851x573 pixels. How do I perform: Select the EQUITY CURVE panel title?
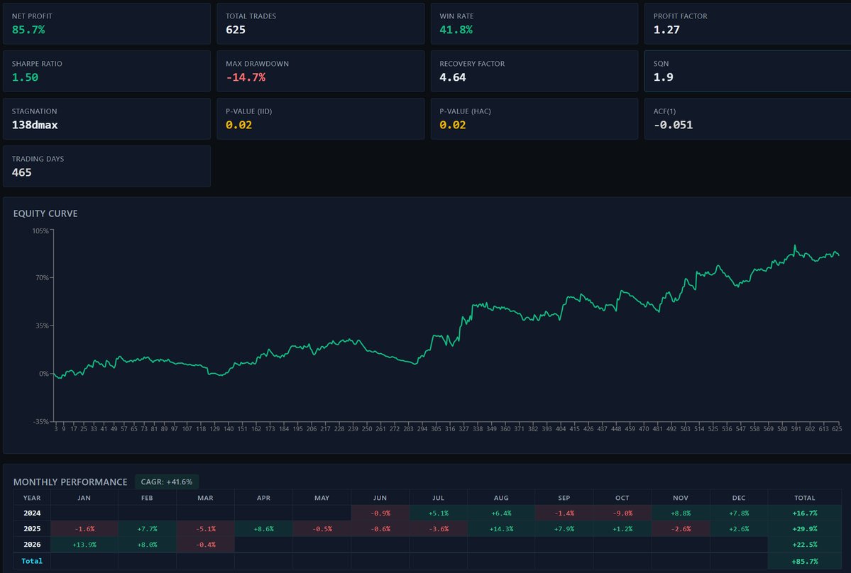(45, 213)
